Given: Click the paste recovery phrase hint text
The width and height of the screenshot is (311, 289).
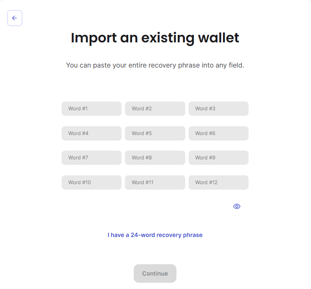Looking at the screenshot, I should (155, 65).
